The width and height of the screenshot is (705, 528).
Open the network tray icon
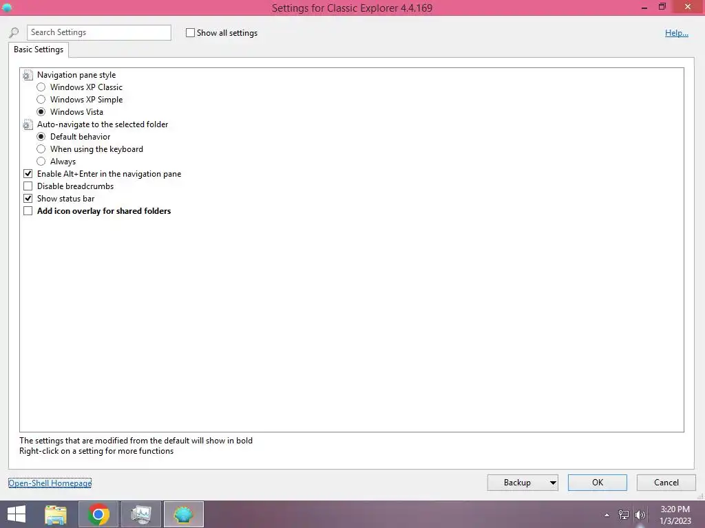coord(624,514)
